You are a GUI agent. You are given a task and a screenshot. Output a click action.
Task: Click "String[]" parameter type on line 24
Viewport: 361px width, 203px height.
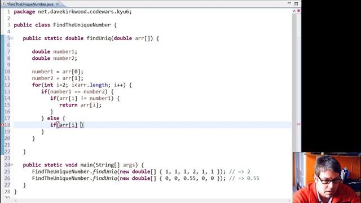tap(108, 165)
